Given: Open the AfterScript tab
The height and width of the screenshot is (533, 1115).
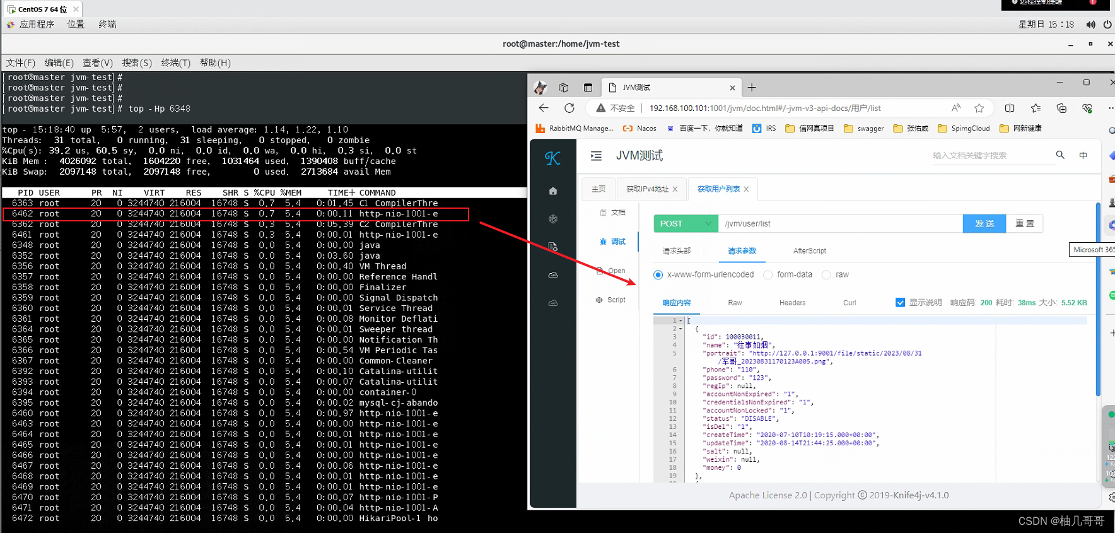Looking at the screenshot, I should 810,250.
